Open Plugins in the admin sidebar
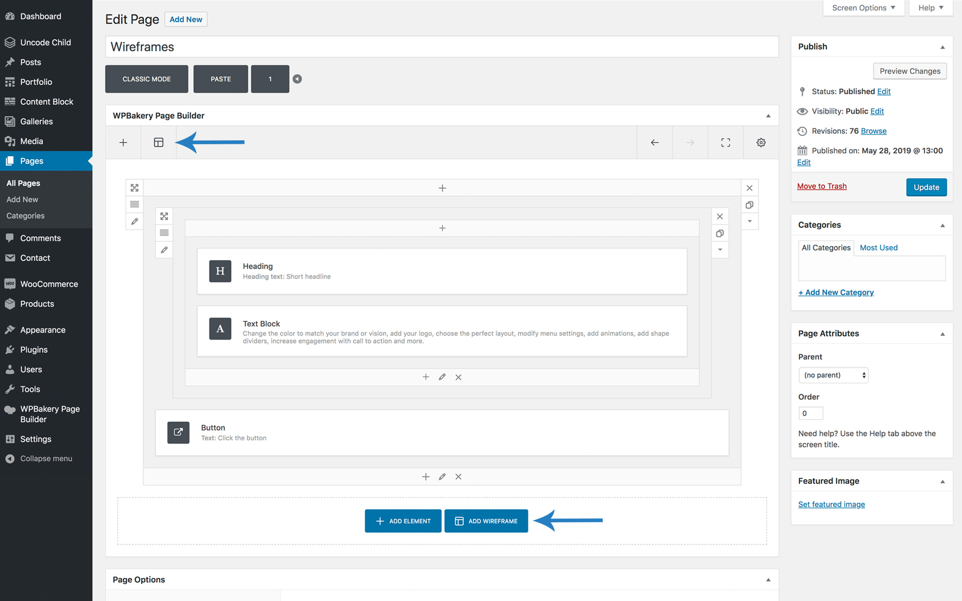 [x=34, y=350]
